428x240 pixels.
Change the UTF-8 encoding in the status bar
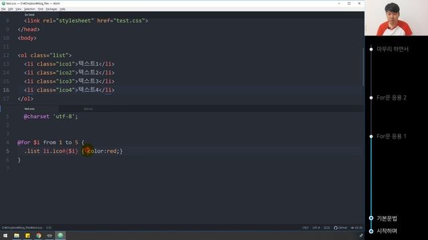[x=316, y=228]
